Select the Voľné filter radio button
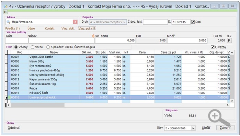This screenshot has width=240, height=136. (33, 47)
